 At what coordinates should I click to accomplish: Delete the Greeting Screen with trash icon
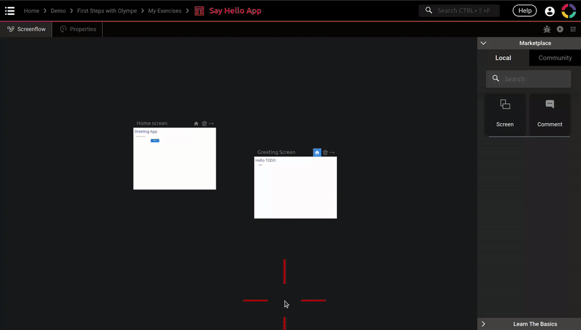[325, 153]
